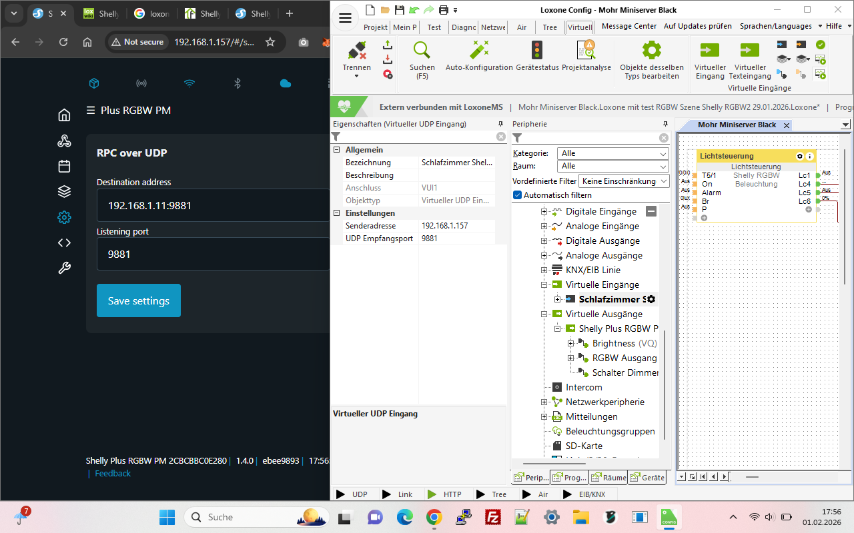This screenshot has width=854, height=533.
Task: Select the Mohr Miniserver Black document tab
Action: [x=737, y=125]
